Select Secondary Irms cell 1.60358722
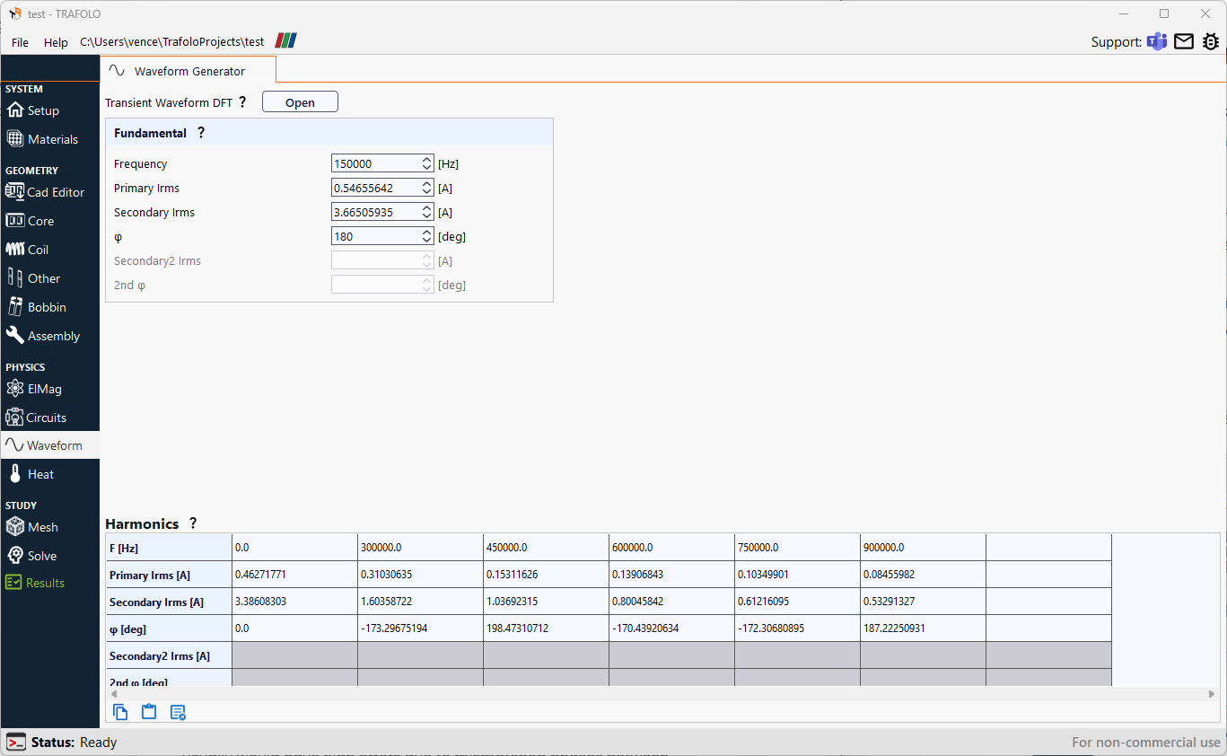1227x756 pixels. click(x=420, y=602)
